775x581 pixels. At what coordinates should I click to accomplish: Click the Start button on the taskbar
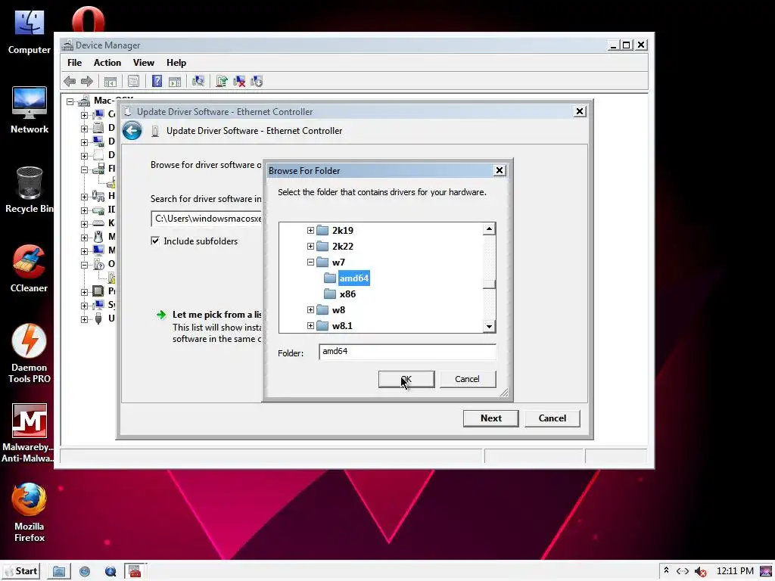coord(20,571)
